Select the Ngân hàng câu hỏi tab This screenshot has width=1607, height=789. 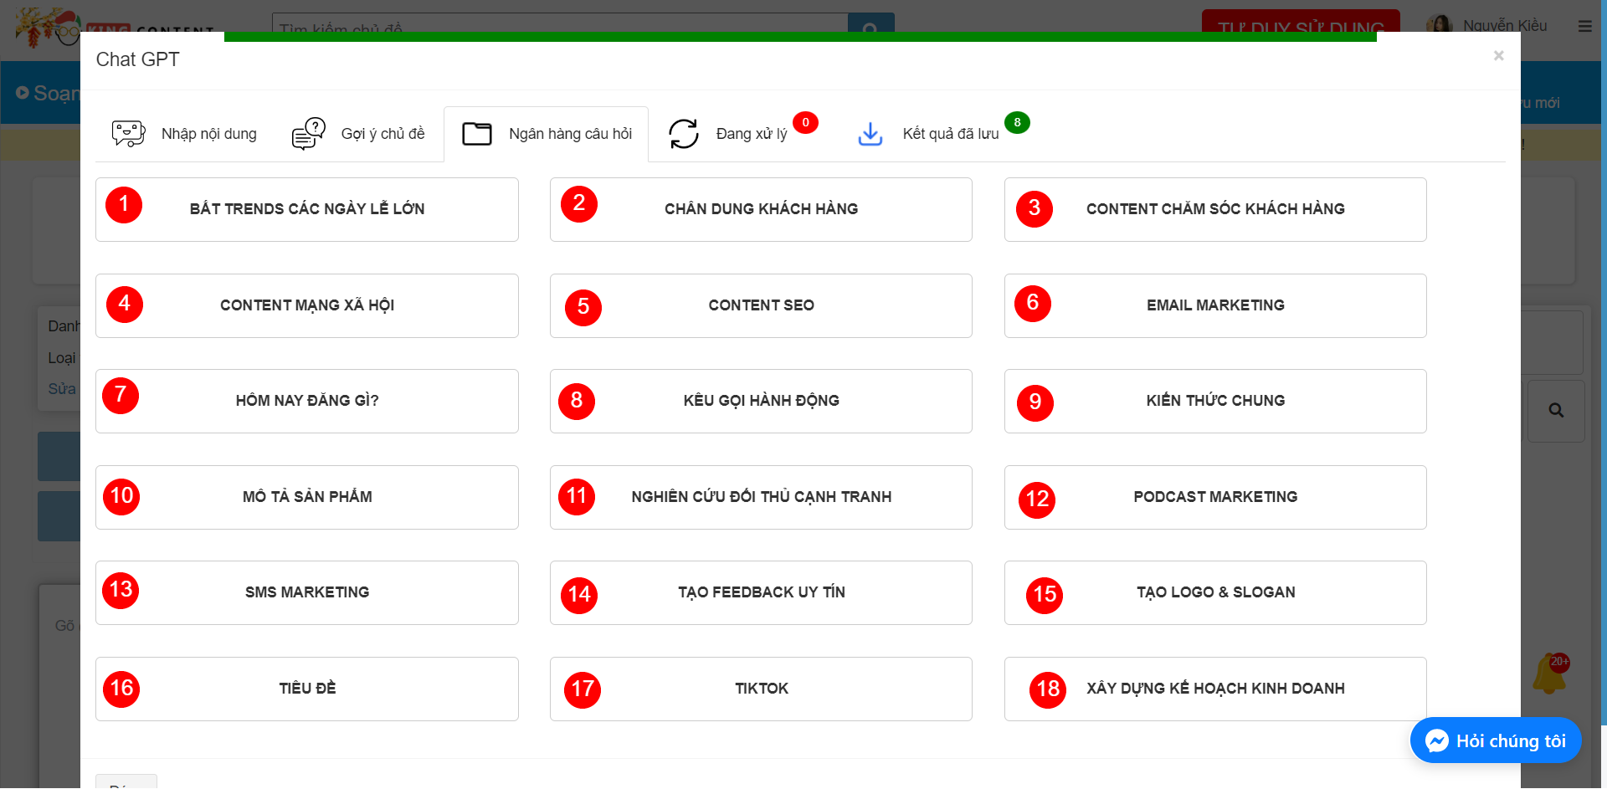point(547,134)
